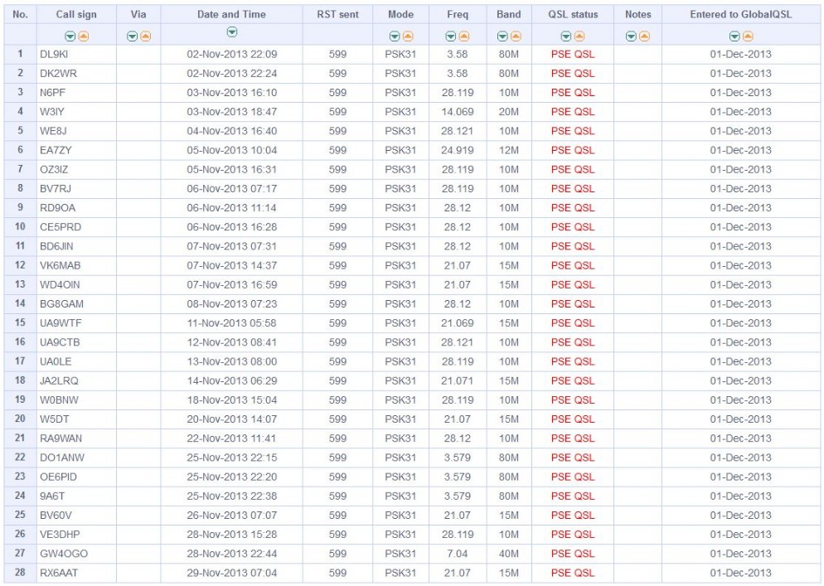Sort Mode column descending green arrow
824x586 pixels.
pos(395,36)
